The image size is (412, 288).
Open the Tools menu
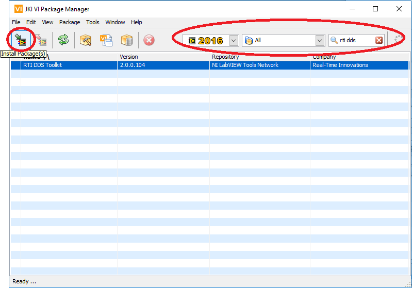(93, 22)
